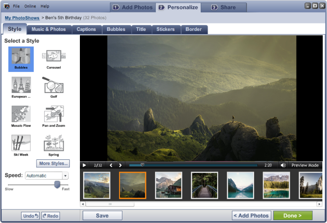The height and width of the screenshot is (223, 327).
Task: Click the Speed slider handle
Action: pyautogui.click(x=57, y=185)
